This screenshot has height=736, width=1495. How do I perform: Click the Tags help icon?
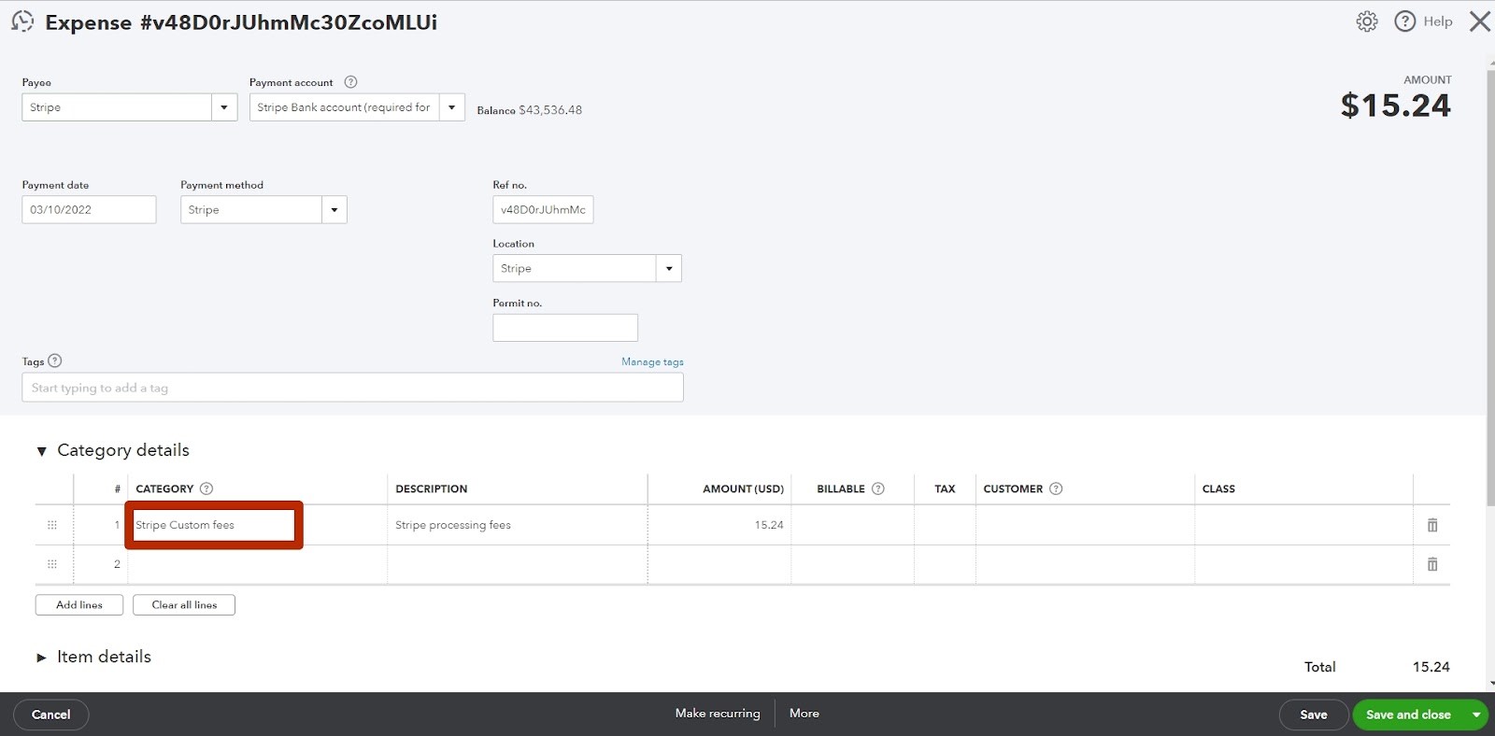point(54,361)
